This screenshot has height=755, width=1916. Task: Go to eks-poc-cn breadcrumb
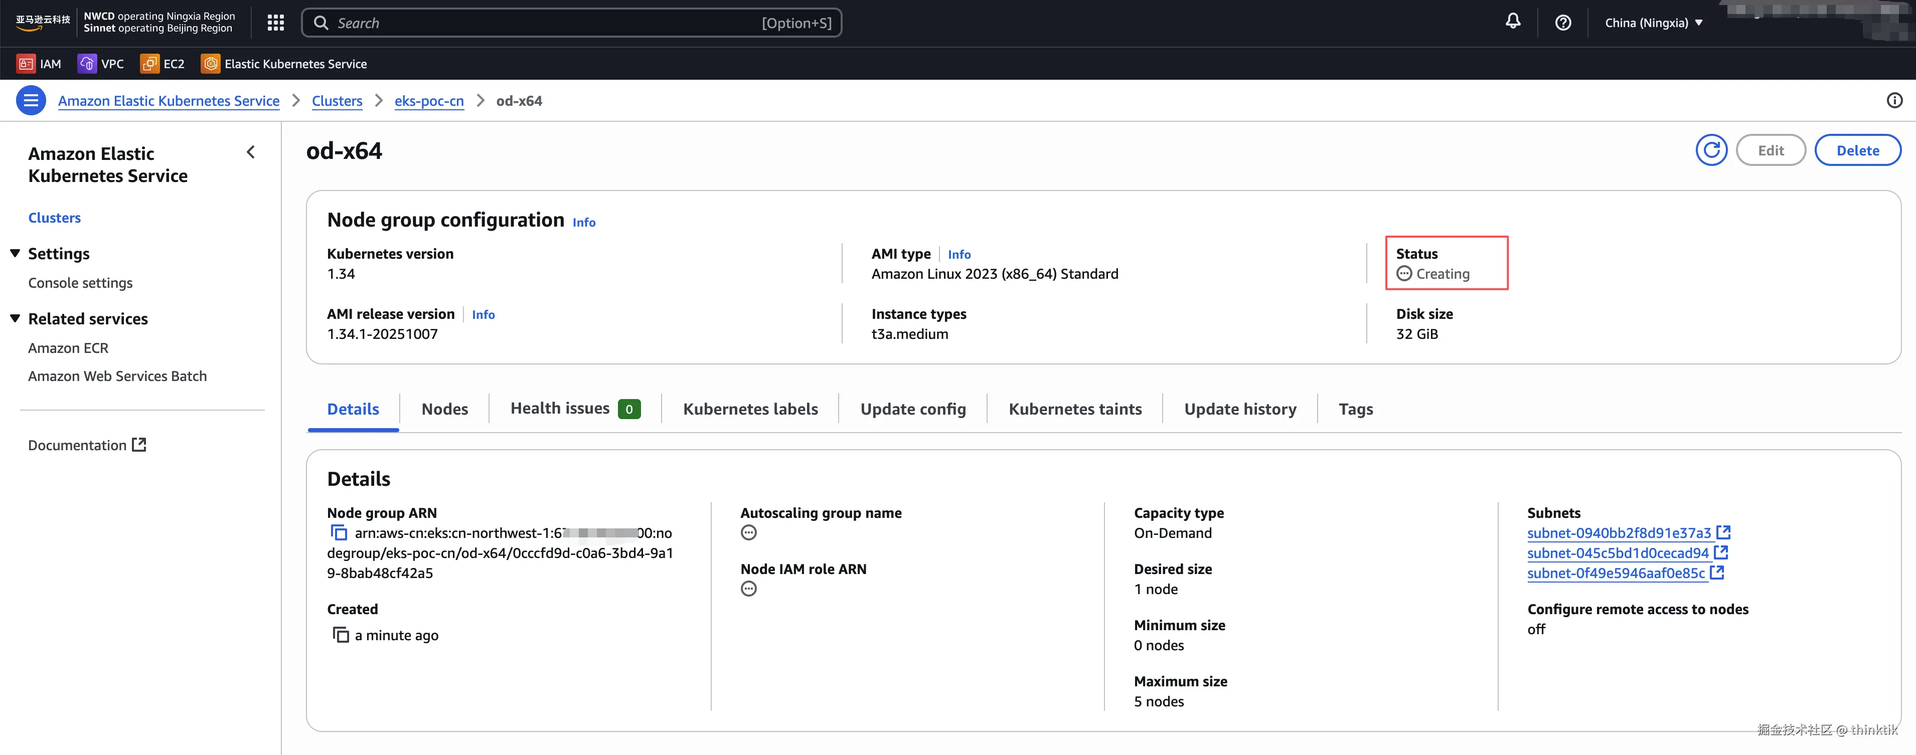428,100
